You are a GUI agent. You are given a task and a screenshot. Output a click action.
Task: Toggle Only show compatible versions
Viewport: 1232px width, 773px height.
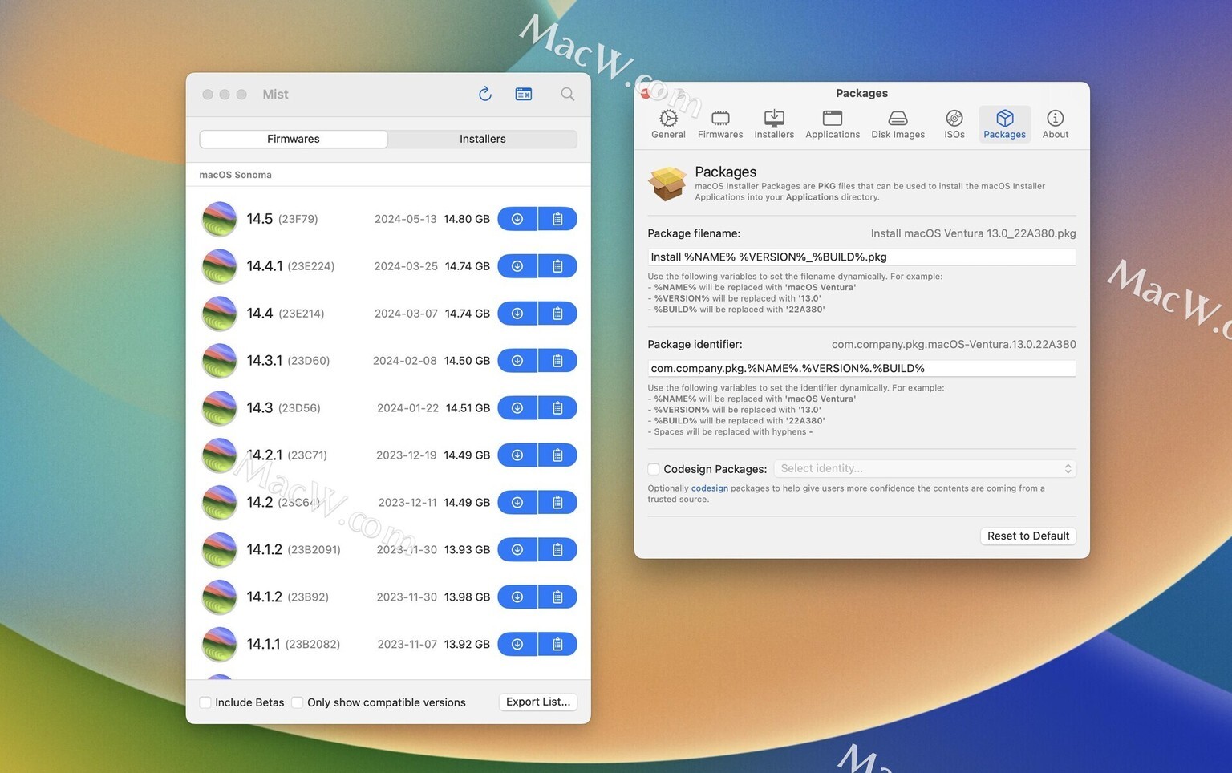(298, 702)
